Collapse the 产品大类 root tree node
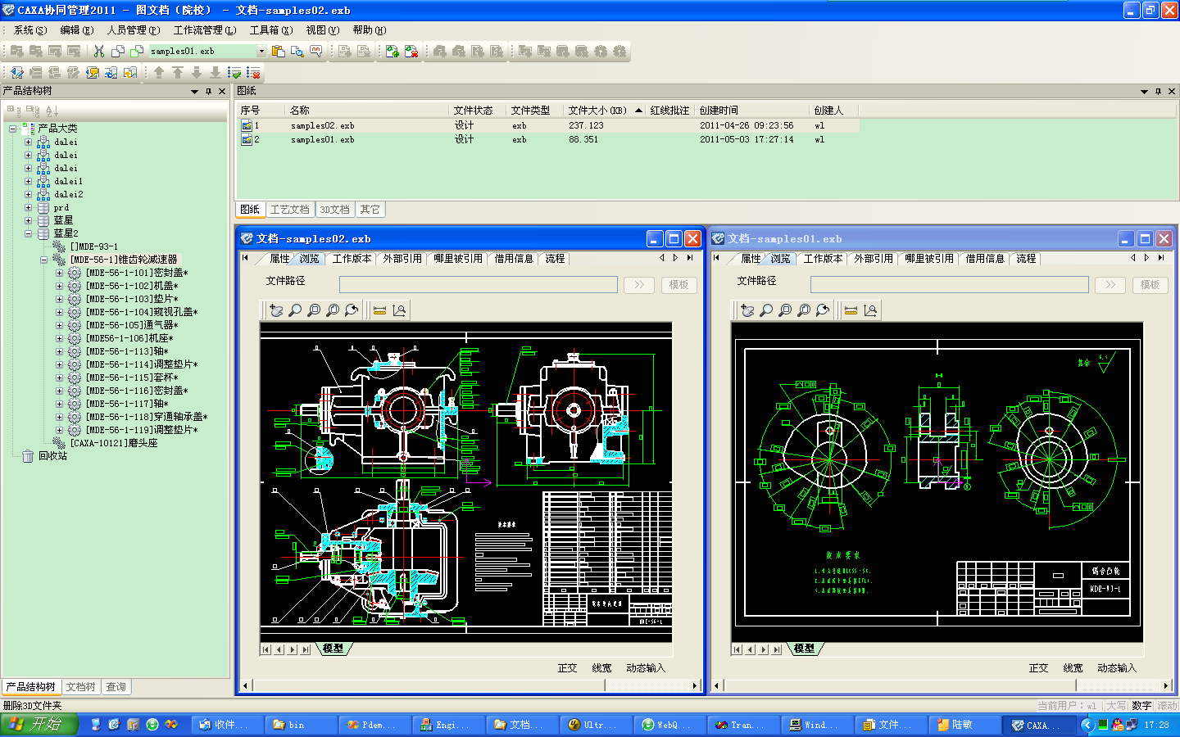 12,129
